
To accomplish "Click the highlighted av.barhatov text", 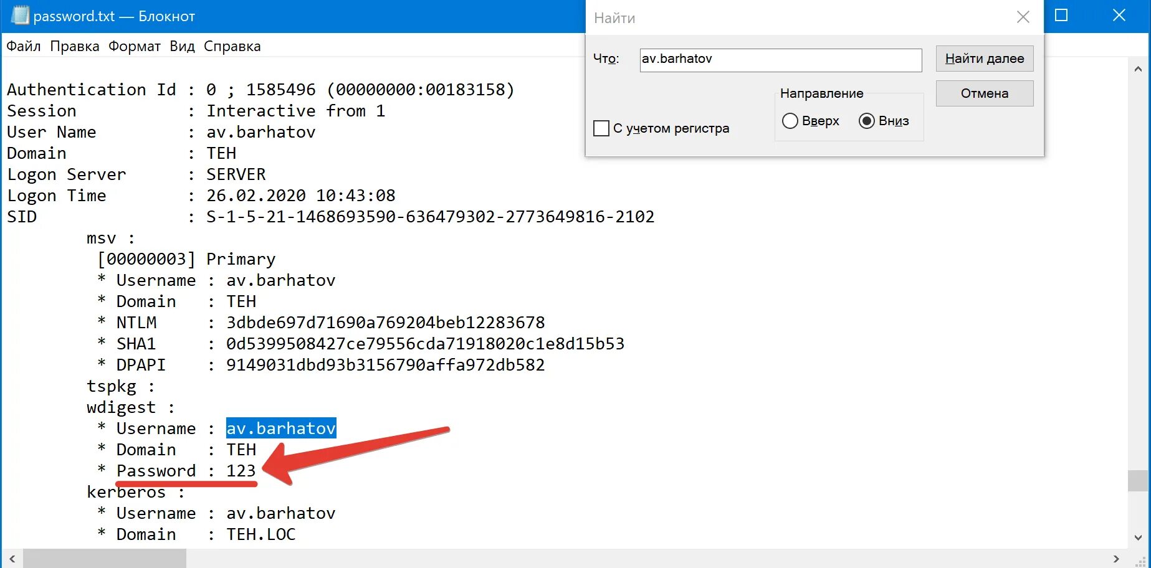I will pos(281,428).
